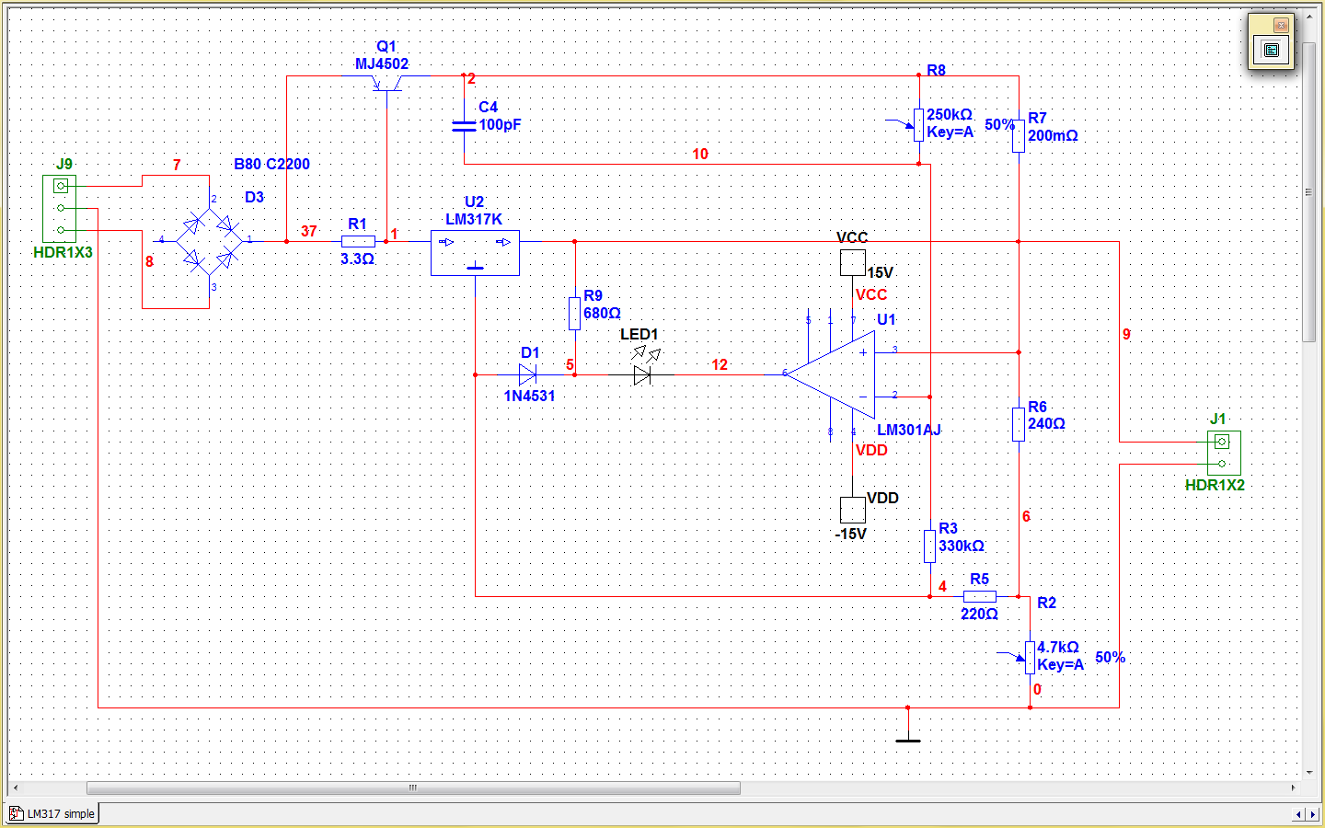Click the sheet tabs scroll-right arrow

pyautogui.click(x=1313, y=814)
